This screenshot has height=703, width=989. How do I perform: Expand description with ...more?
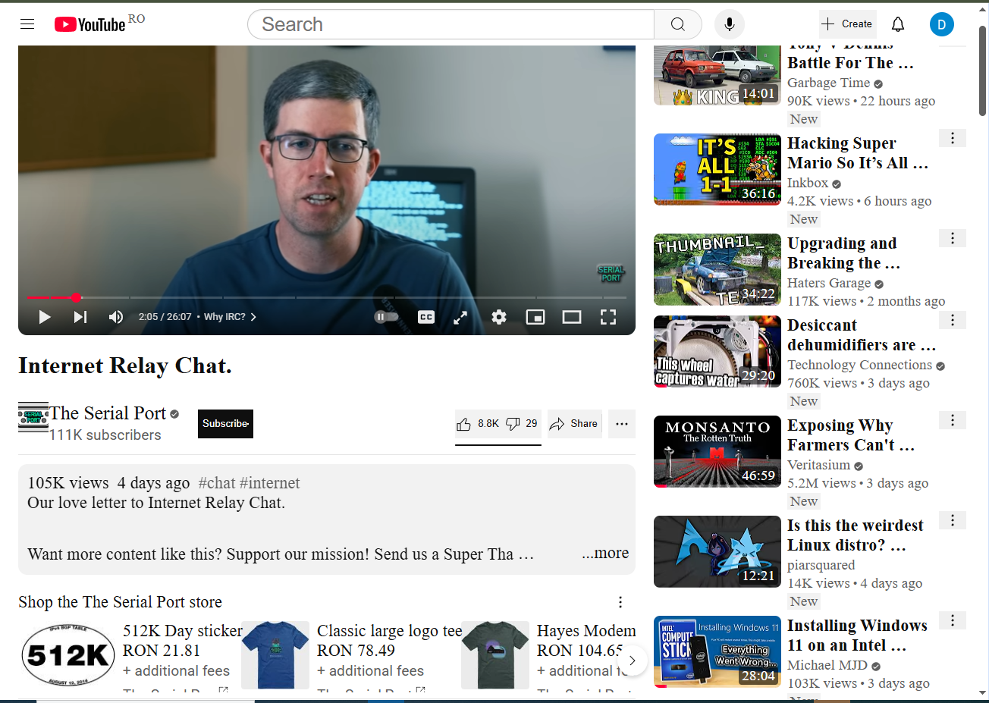pyautogui.click(x=605, y=553)
